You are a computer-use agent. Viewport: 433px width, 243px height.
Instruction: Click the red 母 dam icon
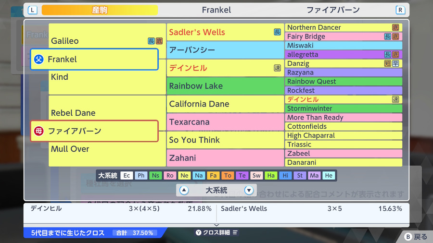click(x=38, y=131)
